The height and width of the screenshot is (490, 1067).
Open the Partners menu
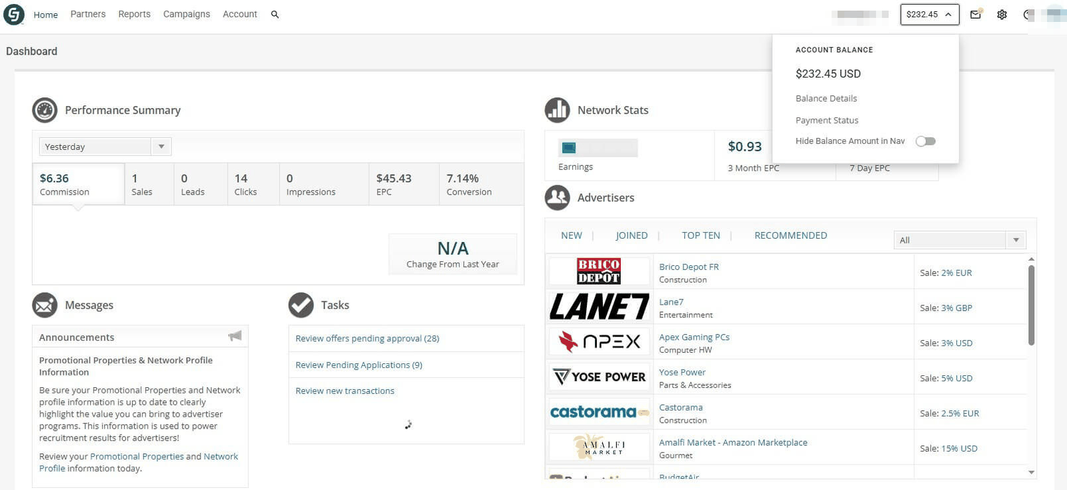coord(88,14)
